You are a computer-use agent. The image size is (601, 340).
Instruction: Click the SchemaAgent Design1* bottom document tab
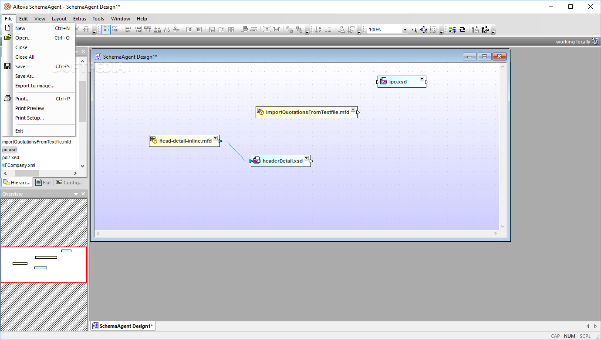[x=122, y=326]
